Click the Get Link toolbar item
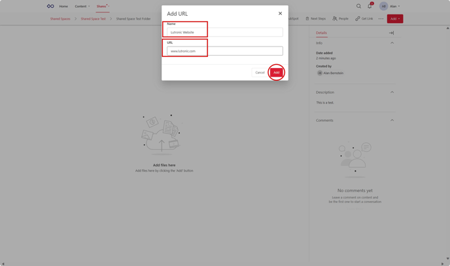The image size is (450, 266). click(364, 19)
